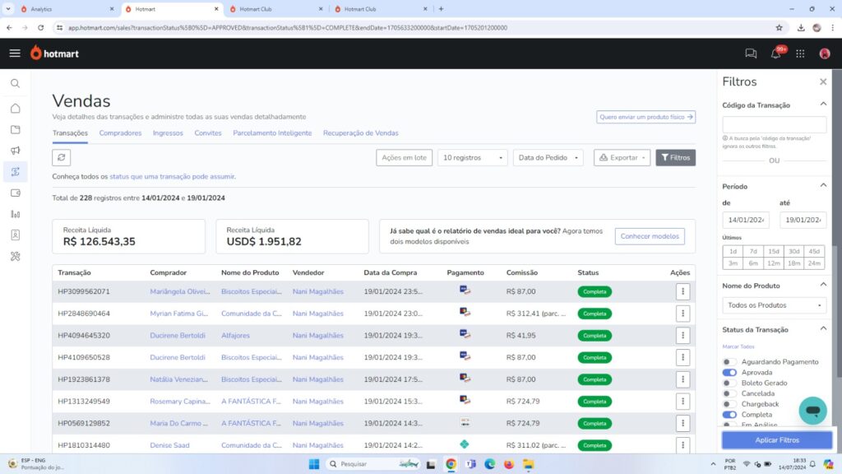Open the user profile avatar

point(825,53)
